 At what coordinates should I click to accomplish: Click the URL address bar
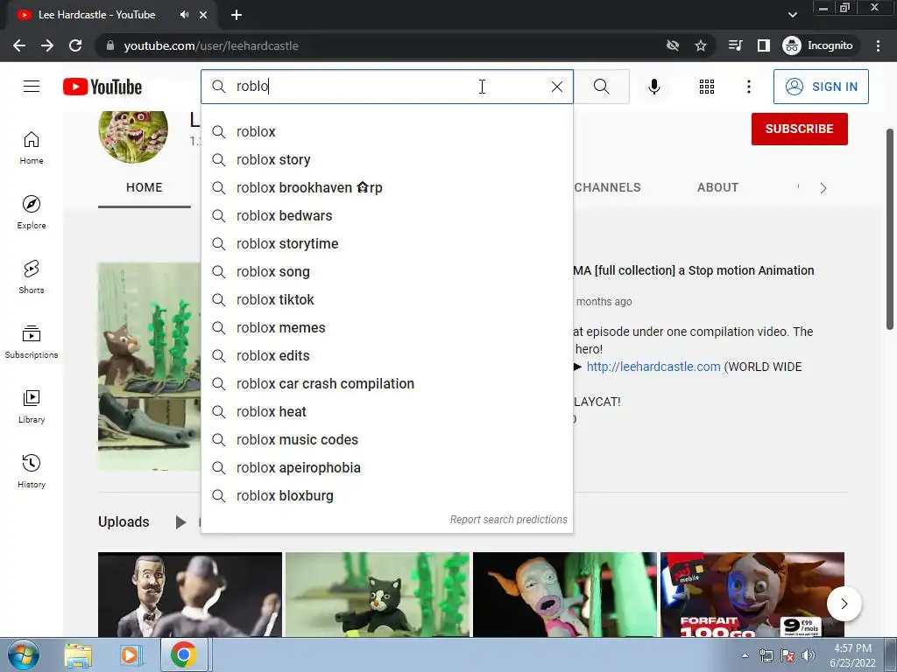point(378,45)
